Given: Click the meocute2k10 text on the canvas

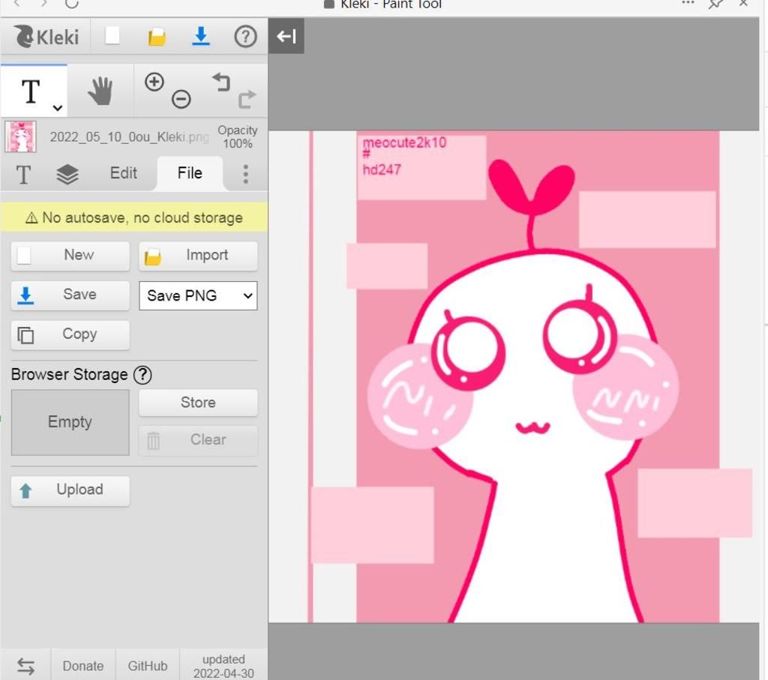Looking at the screenshot, I should point(404,142).
